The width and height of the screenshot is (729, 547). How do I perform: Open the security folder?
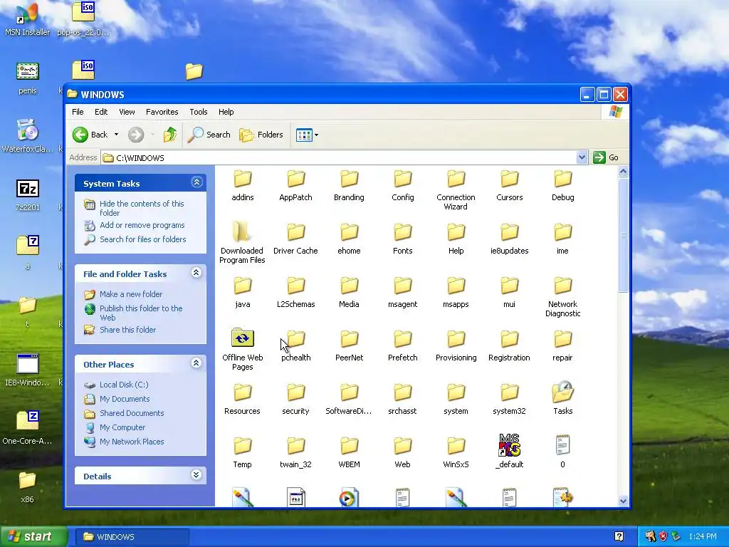point(295,400)
